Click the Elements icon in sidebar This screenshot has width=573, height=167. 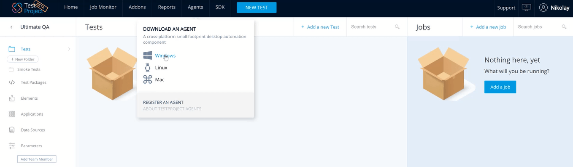[12, 98]
